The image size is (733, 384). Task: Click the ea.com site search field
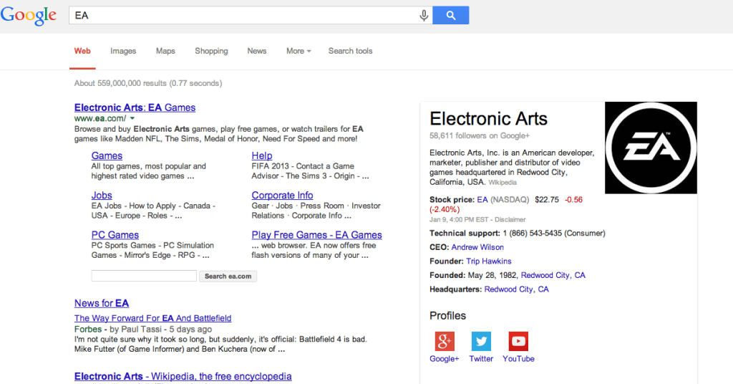coord(144,276)
